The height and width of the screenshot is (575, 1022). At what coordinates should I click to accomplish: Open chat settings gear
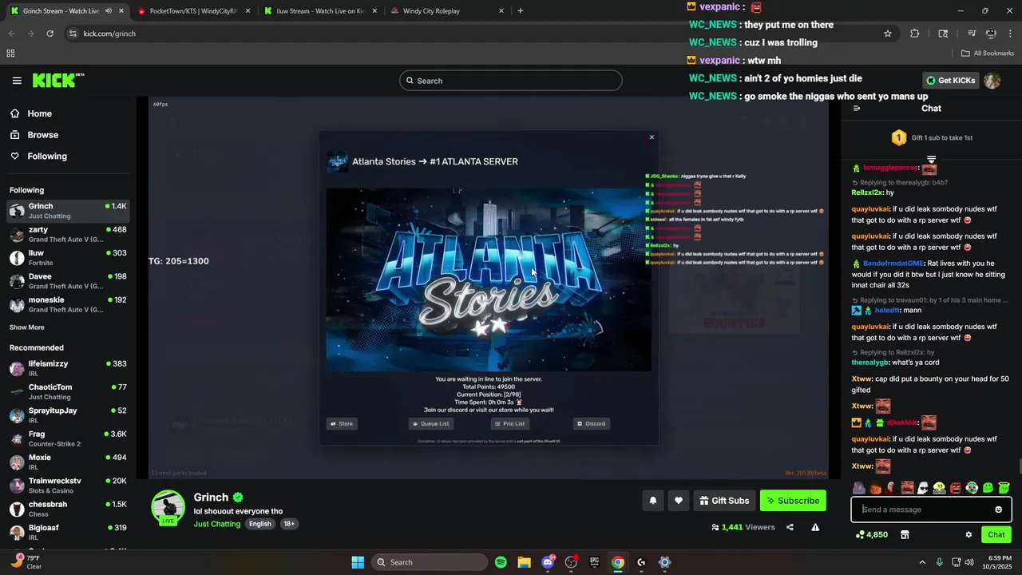coord(969,534)
